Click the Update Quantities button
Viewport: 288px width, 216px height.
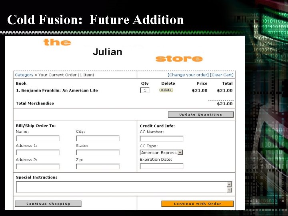(201, 114)
